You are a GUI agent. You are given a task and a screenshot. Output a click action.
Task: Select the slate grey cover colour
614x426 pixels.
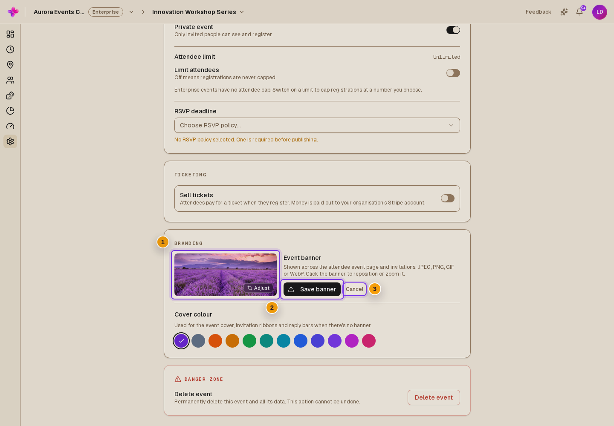coord(198,341)
